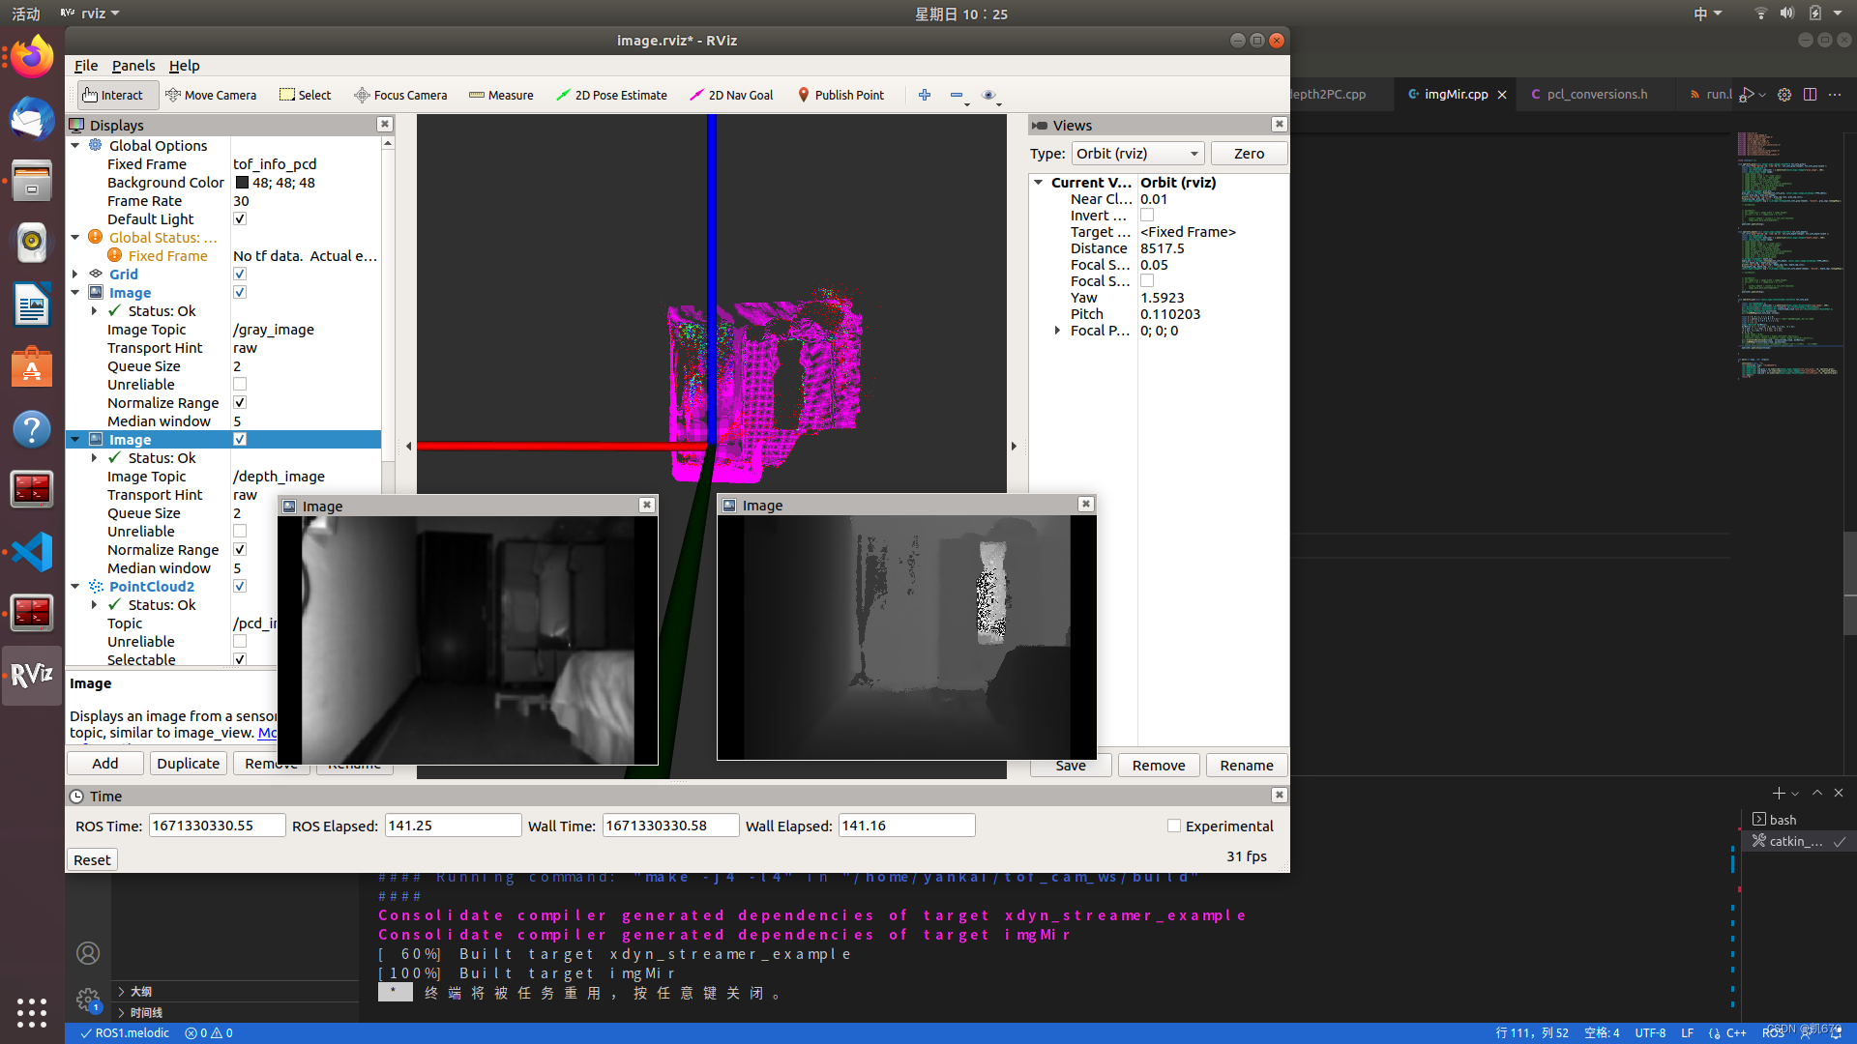Viewport: 1857px width, 1044px height.
Task: Click the blue plus add-tool icon
Action: [925, 95]
